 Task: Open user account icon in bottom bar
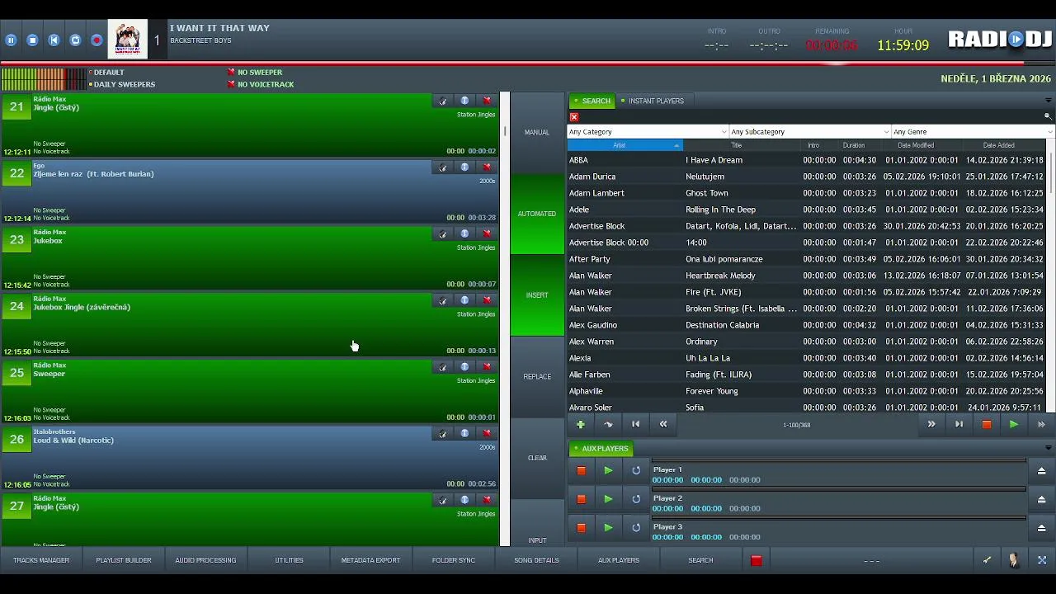tap(1014, 560)
